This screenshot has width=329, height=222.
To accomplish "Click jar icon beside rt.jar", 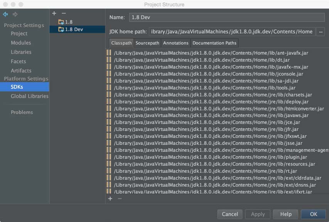I will (109, 171).
